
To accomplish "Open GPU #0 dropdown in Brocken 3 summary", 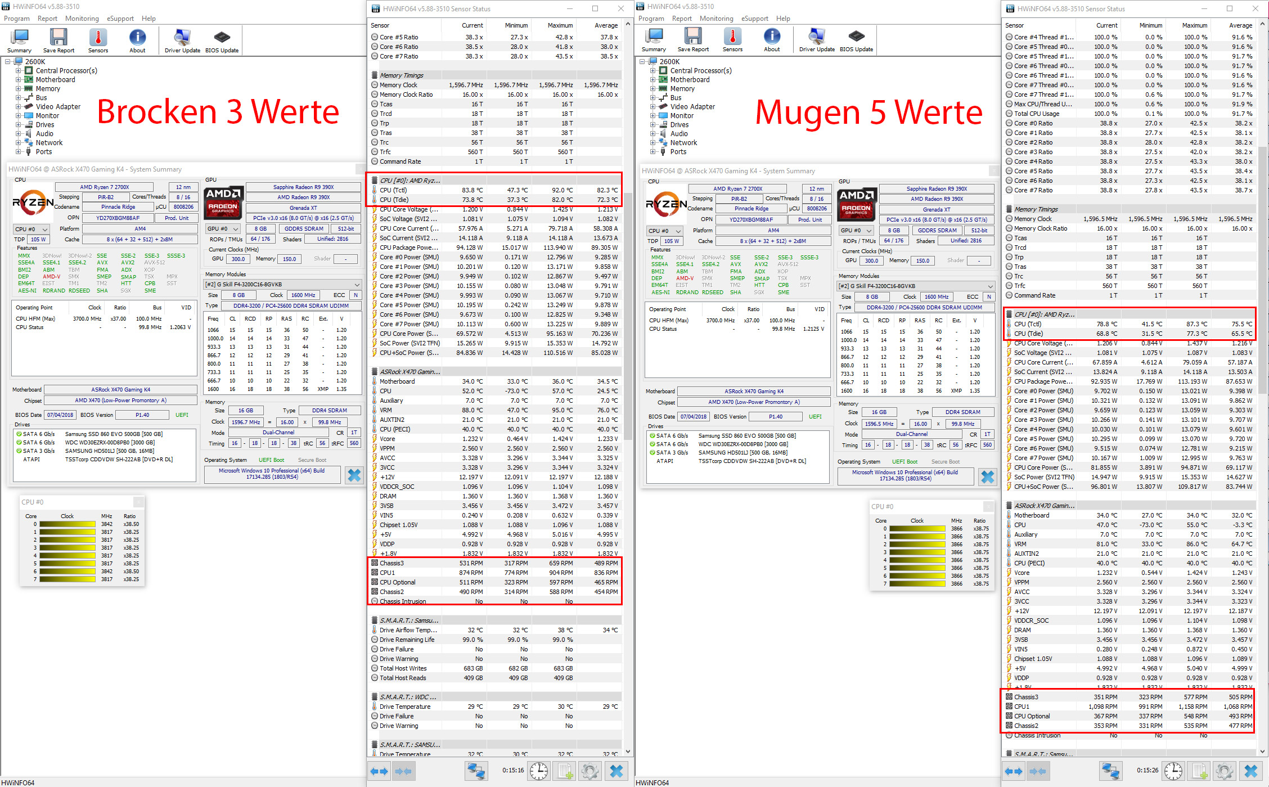I will tap(223, 229).
